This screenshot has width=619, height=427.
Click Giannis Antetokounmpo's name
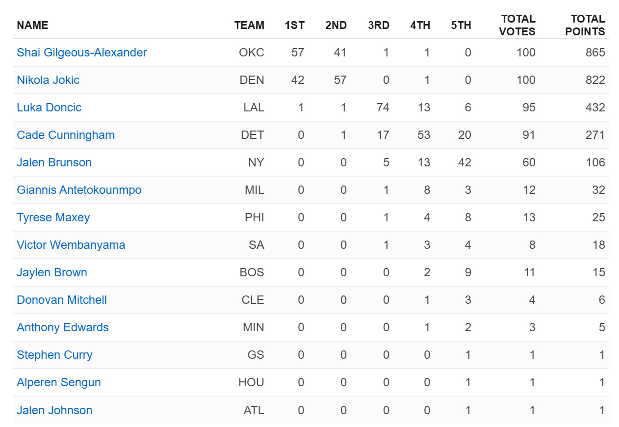pos(79,190)
